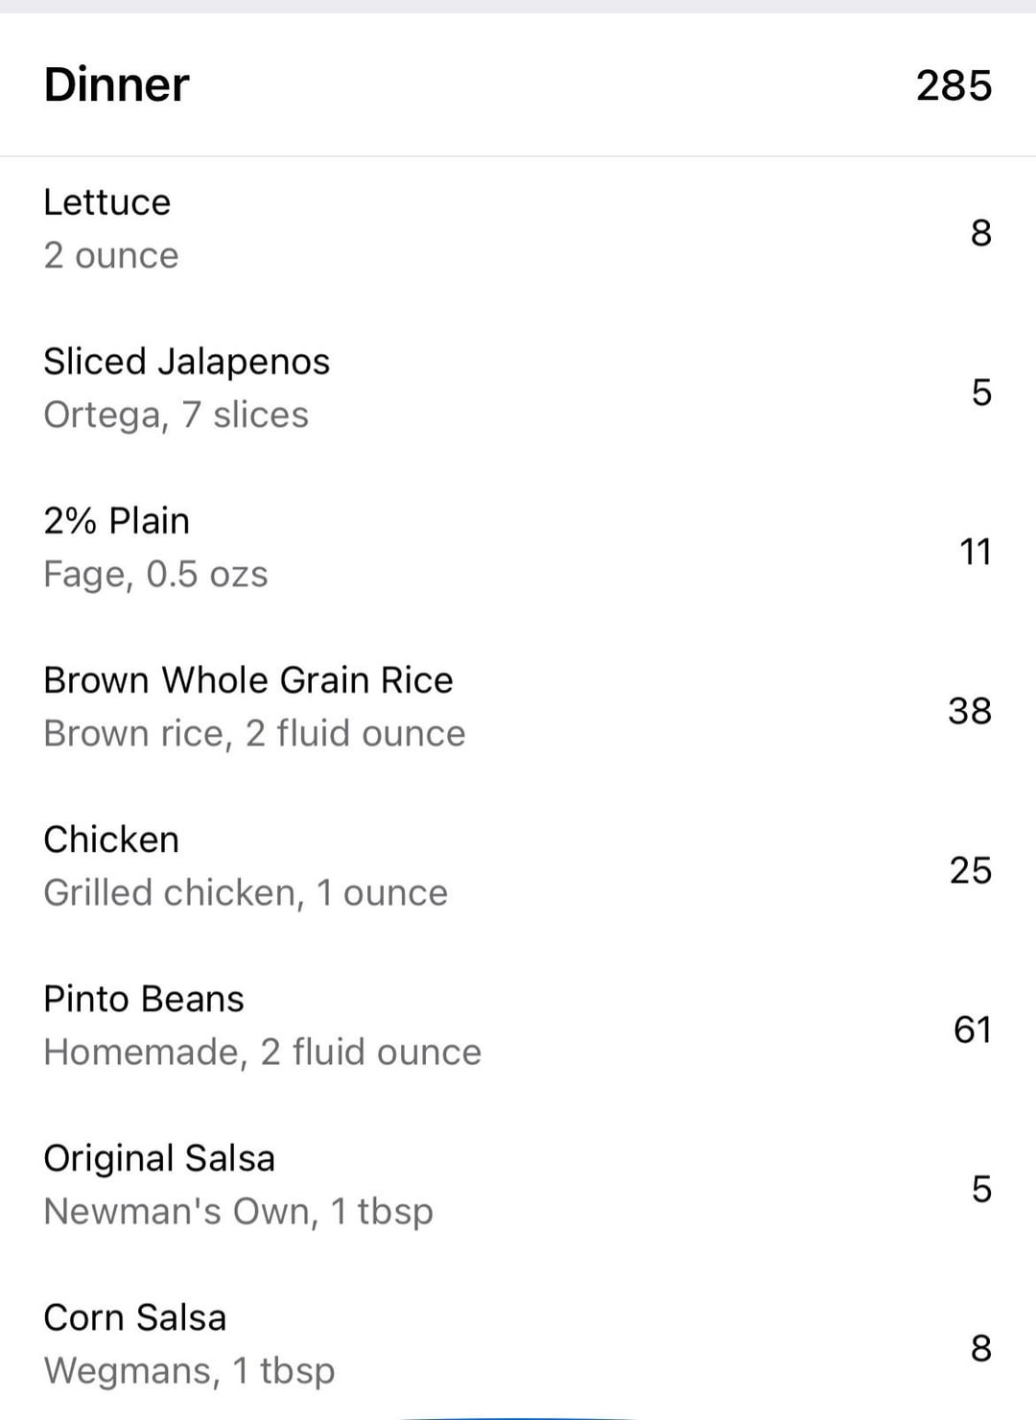Tap Grilled chicken, 1 ounce serving detail
1036x1420 pixels.
click(x=246, y=892)
